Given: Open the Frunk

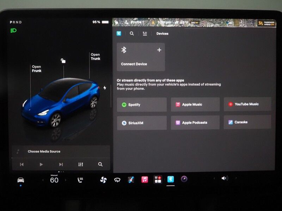Looking at the screenshot, I should click(37, 69).
